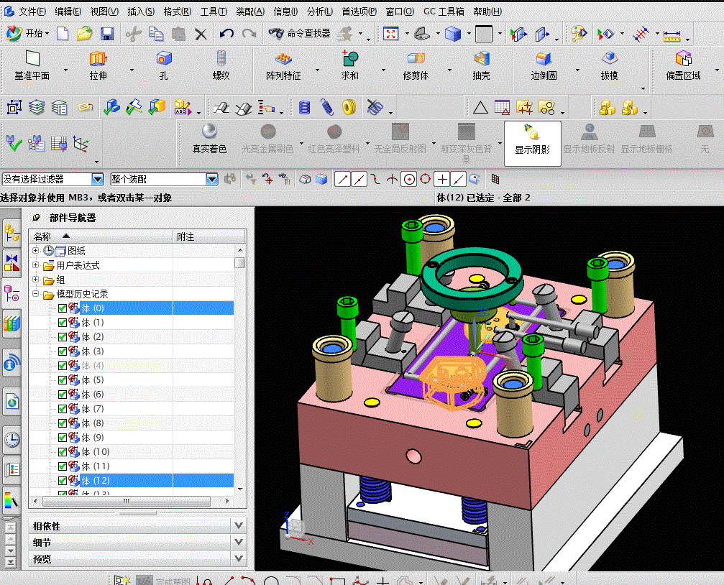Image resolution: width=724 pixels, height=585 pixels.
Task: Click the navigator horizontal scrollbar
Action: point(127,501)
